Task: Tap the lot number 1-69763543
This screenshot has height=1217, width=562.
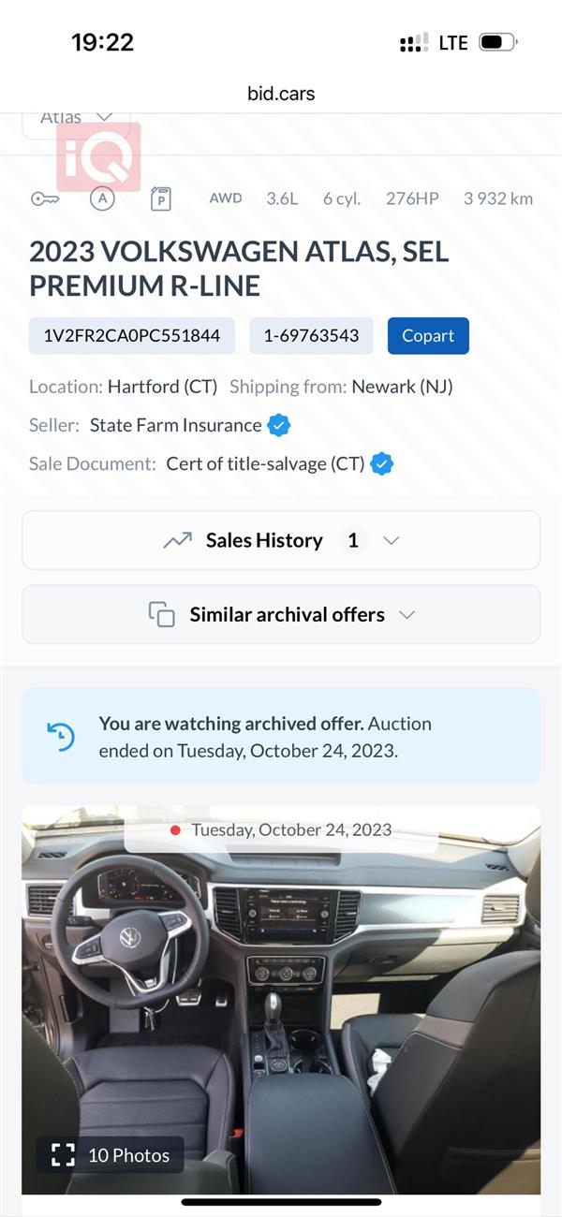Action: pyautogui.click(x=311, y=336)
